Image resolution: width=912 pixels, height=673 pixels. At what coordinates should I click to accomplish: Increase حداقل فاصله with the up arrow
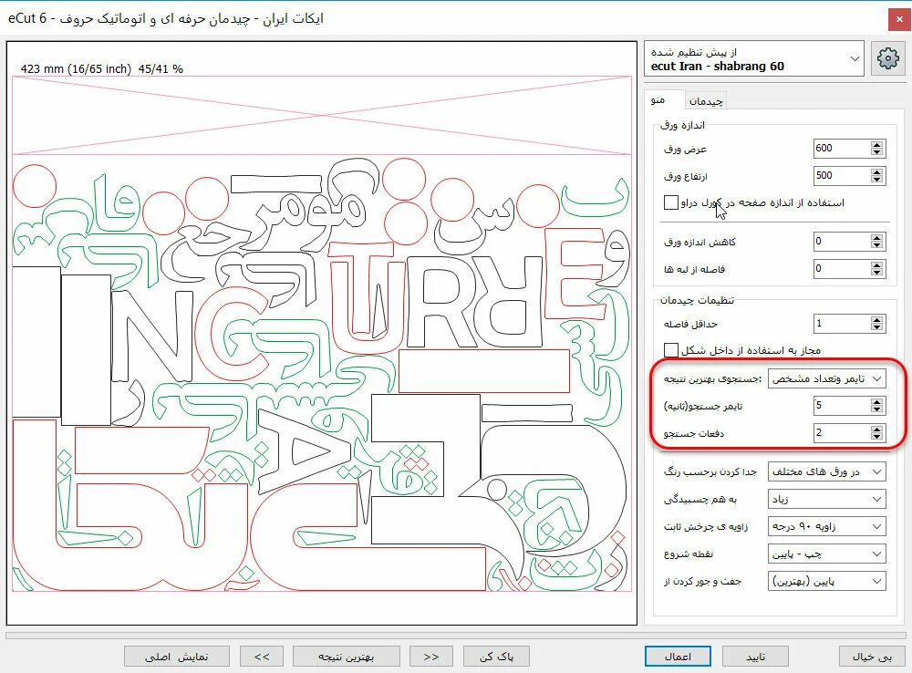pyautogui.click(x=877, y=319)
